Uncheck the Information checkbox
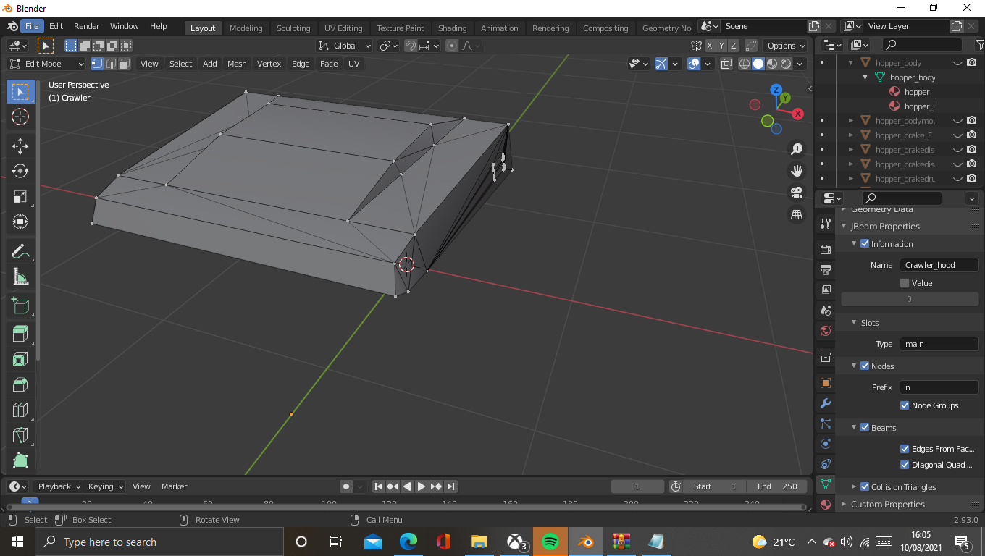This screenshot has width=985, height=556. (865, 244)
